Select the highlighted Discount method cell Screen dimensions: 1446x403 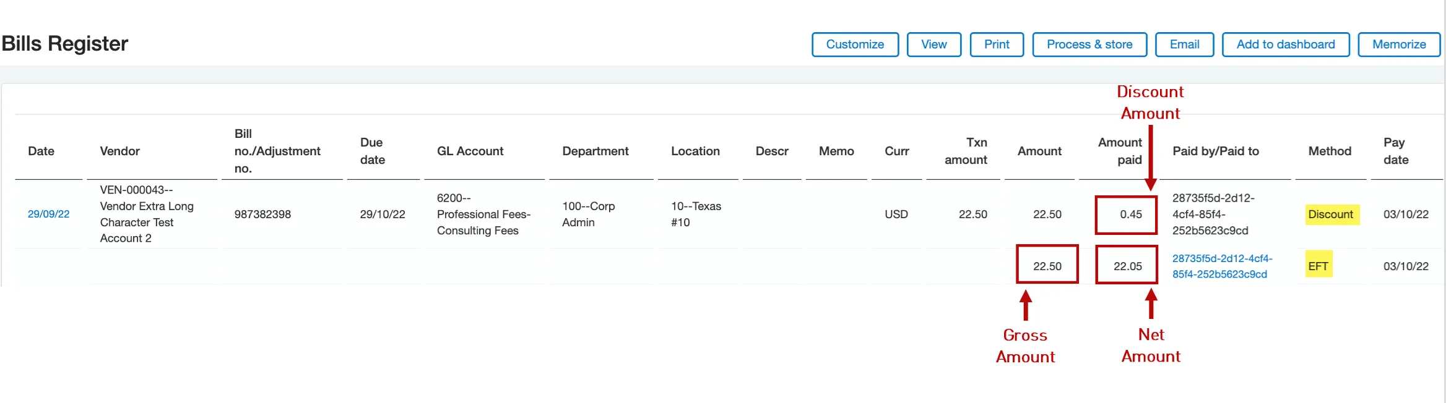coord(1332,214)
